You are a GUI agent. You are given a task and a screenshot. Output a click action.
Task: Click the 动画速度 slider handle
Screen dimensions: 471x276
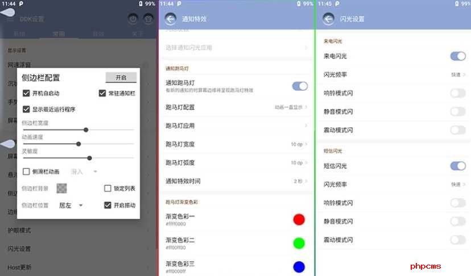click(x=78, y=144)
